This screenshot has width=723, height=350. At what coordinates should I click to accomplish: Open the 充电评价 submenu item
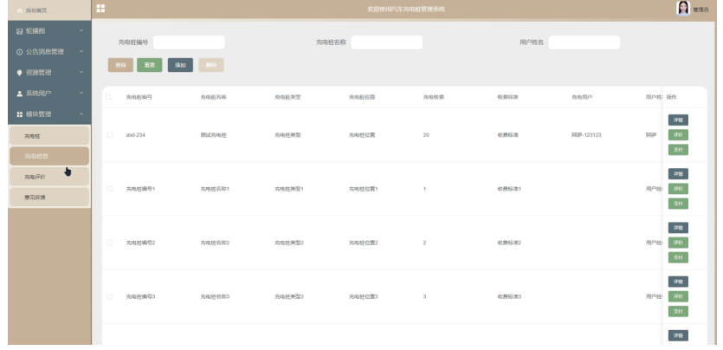tap(49, 177)
